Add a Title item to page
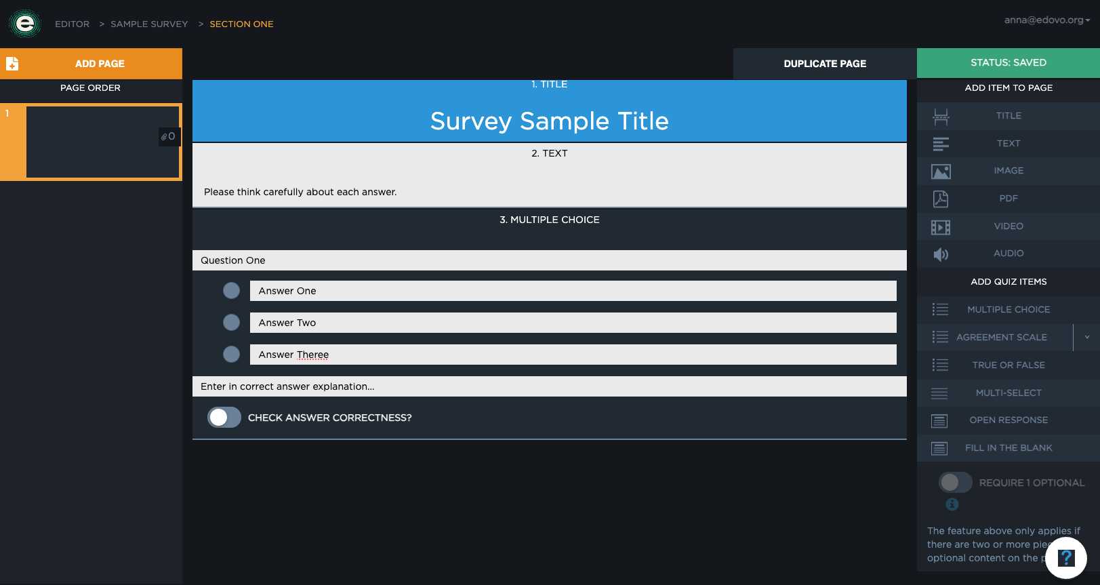Screen dimensions: 1100x585 coord(1008,116)
